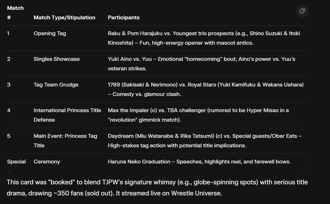The image size is (330, 204).
Task: Click the Yuki Aino vs. Yuu participants text
Action: pos(201,64)
